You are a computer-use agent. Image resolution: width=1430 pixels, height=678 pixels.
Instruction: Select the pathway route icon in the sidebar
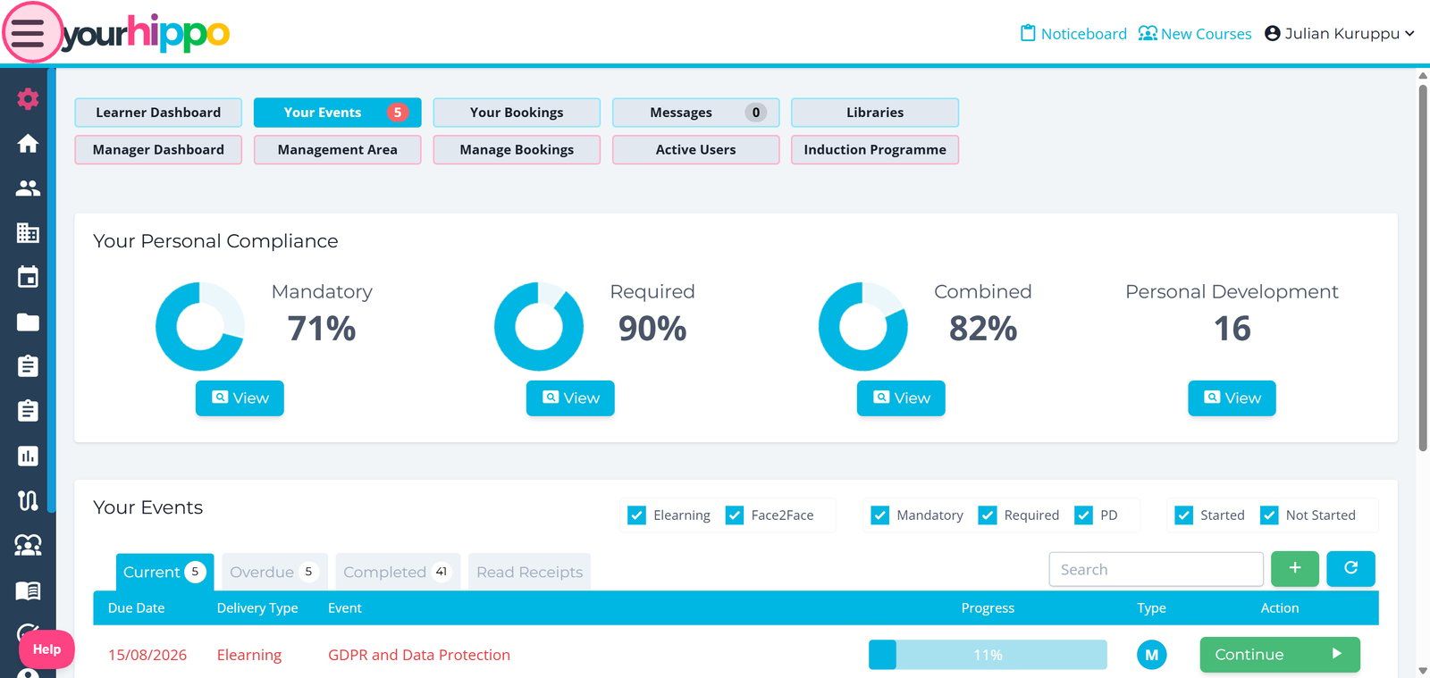28,501
